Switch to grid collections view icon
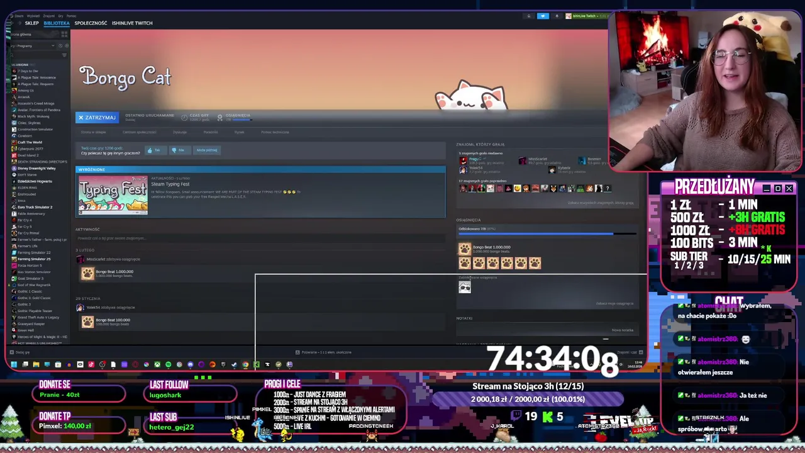Screen dimensions: 805x453 (64, 35)
